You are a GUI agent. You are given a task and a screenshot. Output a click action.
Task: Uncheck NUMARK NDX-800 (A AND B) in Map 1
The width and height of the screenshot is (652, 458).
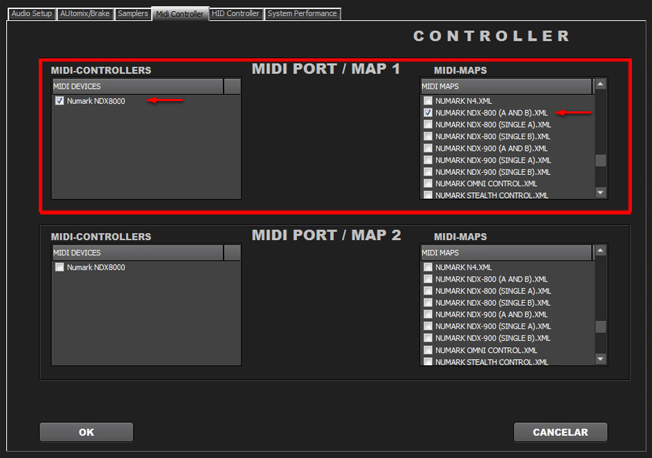(428, 113)
